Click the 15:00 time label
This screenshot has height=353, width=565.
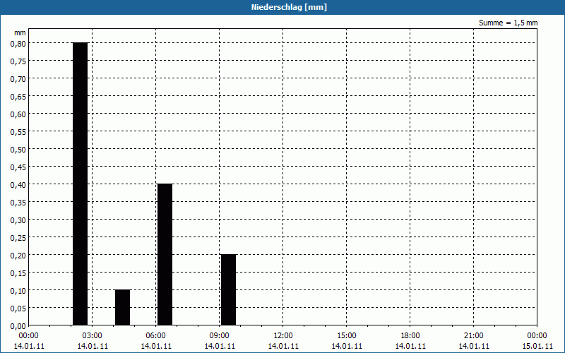[347, 335]
